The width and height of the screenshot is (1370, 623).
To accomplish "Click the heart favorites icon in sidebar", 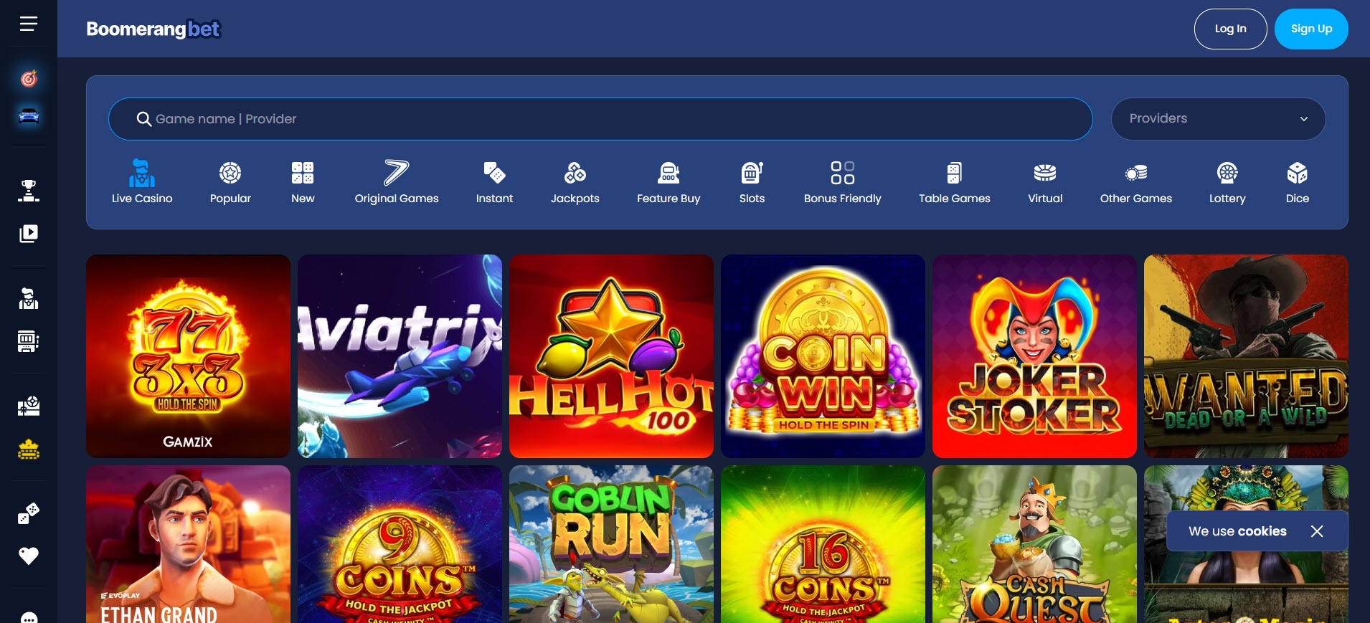I will [x=29, y=556].
